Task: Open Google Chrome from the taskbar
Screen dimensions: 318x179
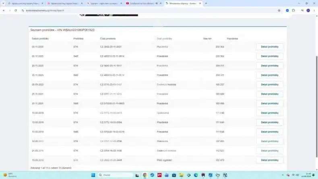Action: 145,175
